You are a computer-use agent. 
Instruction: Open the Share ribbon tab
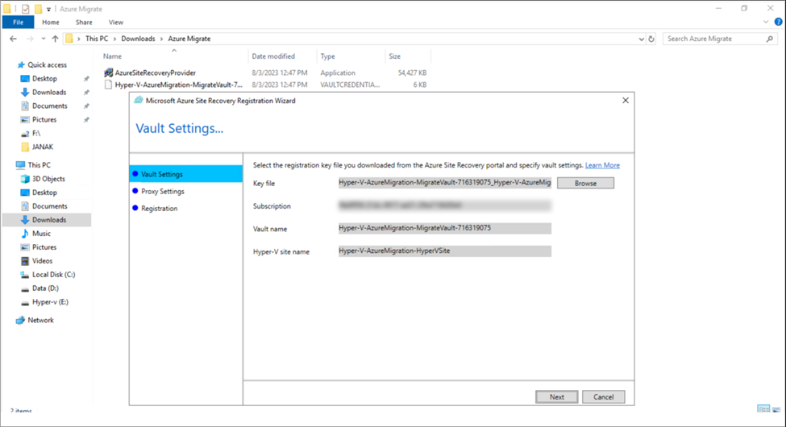[x=84, y=23]
